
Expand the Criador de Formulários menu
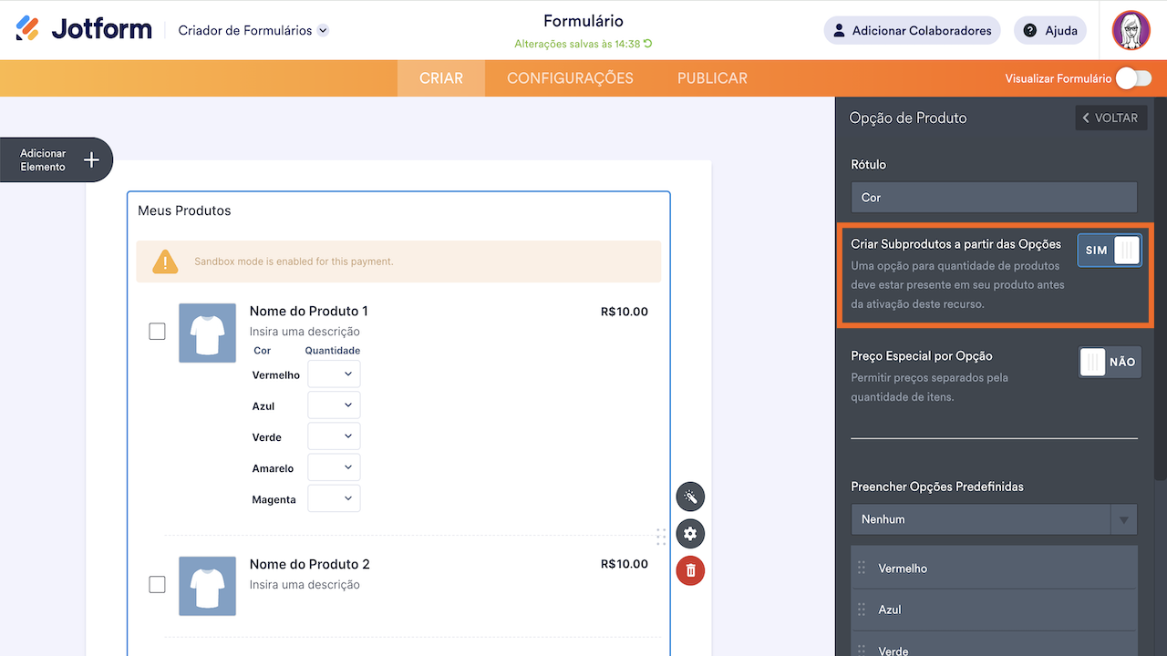(x=253, y=30)
